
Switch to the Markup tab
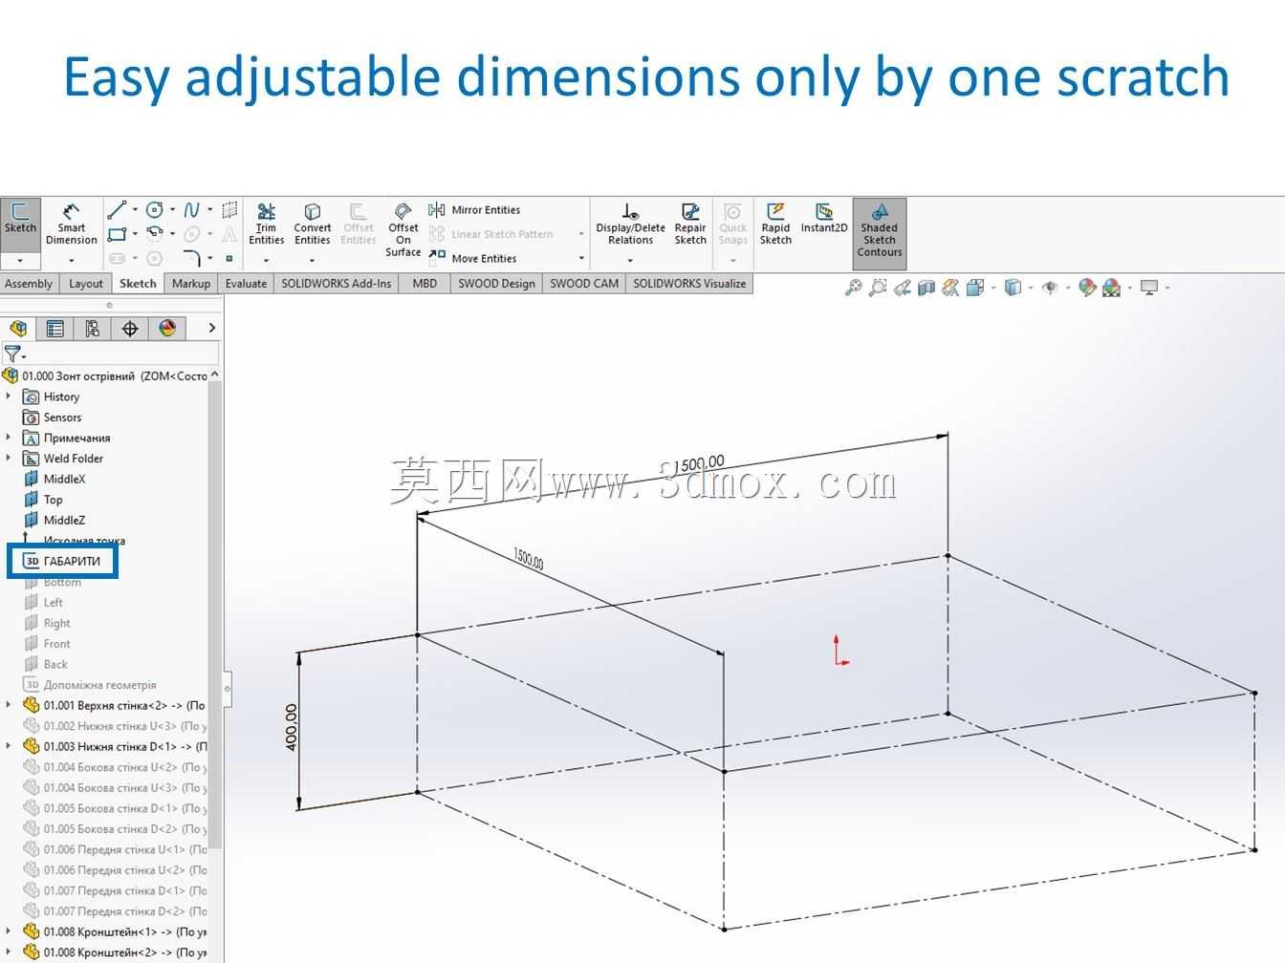(190, 284)
